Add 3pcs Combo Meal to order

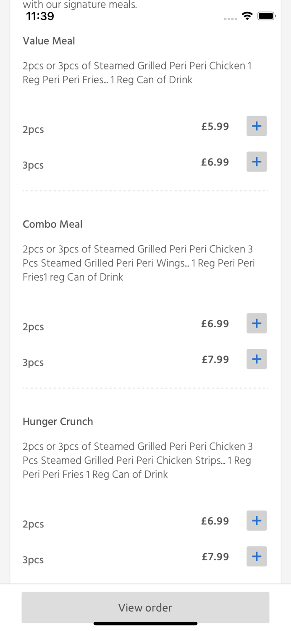[x=257, y=359]
